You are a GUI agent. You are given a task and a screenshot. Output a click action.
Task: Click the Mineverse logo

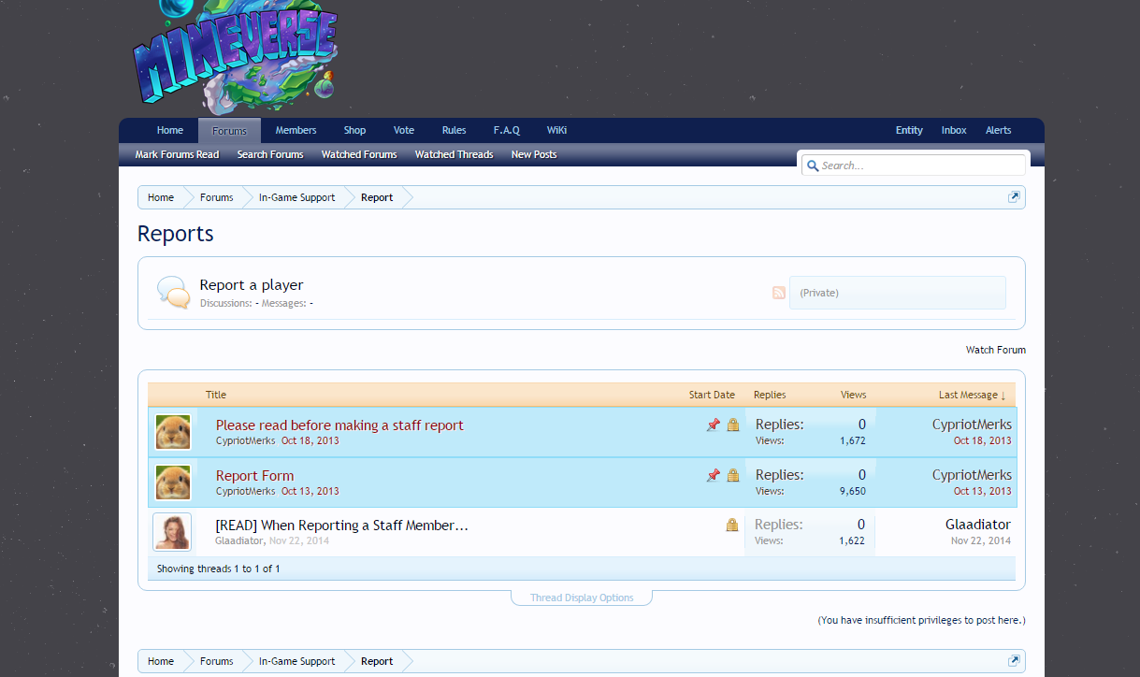[236, 56]
